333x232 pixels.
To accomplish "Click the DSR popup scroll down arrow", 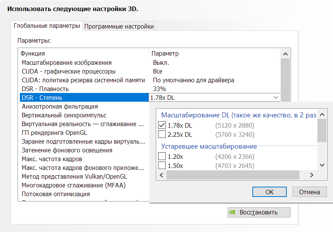I will pos(322,165).
